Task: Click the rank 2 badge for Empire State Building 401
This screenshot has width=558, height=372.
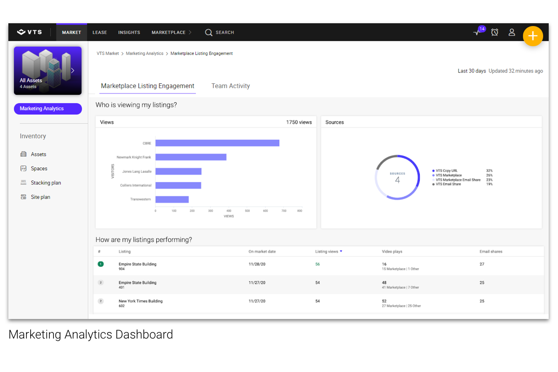Action: tap(100, 283)
